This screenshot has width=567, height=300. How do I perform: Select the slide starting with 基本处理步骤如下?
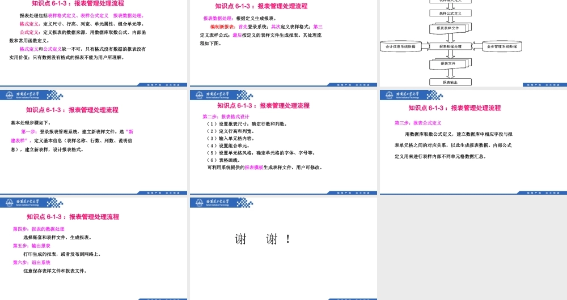[x=94, y=142]
